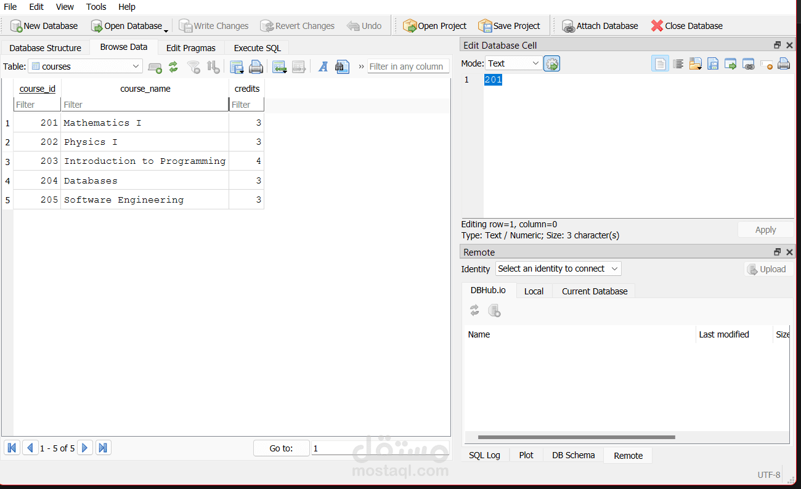This screenshot has height=489, width=801.
Task: Open the save table as displayed dropdown icon
Action: (237, 67)
